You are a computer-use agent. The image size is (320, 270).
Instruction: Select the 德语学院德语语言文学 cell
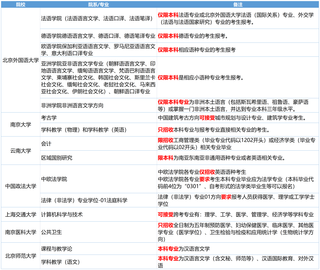tap(98, 36)
